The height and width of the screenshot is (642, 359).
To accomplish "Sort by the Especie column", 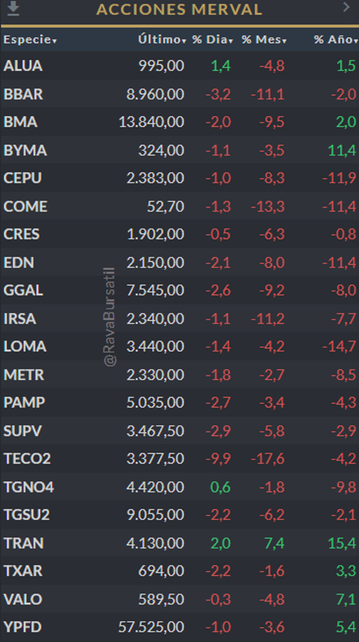I will click(x=30, y=40).
